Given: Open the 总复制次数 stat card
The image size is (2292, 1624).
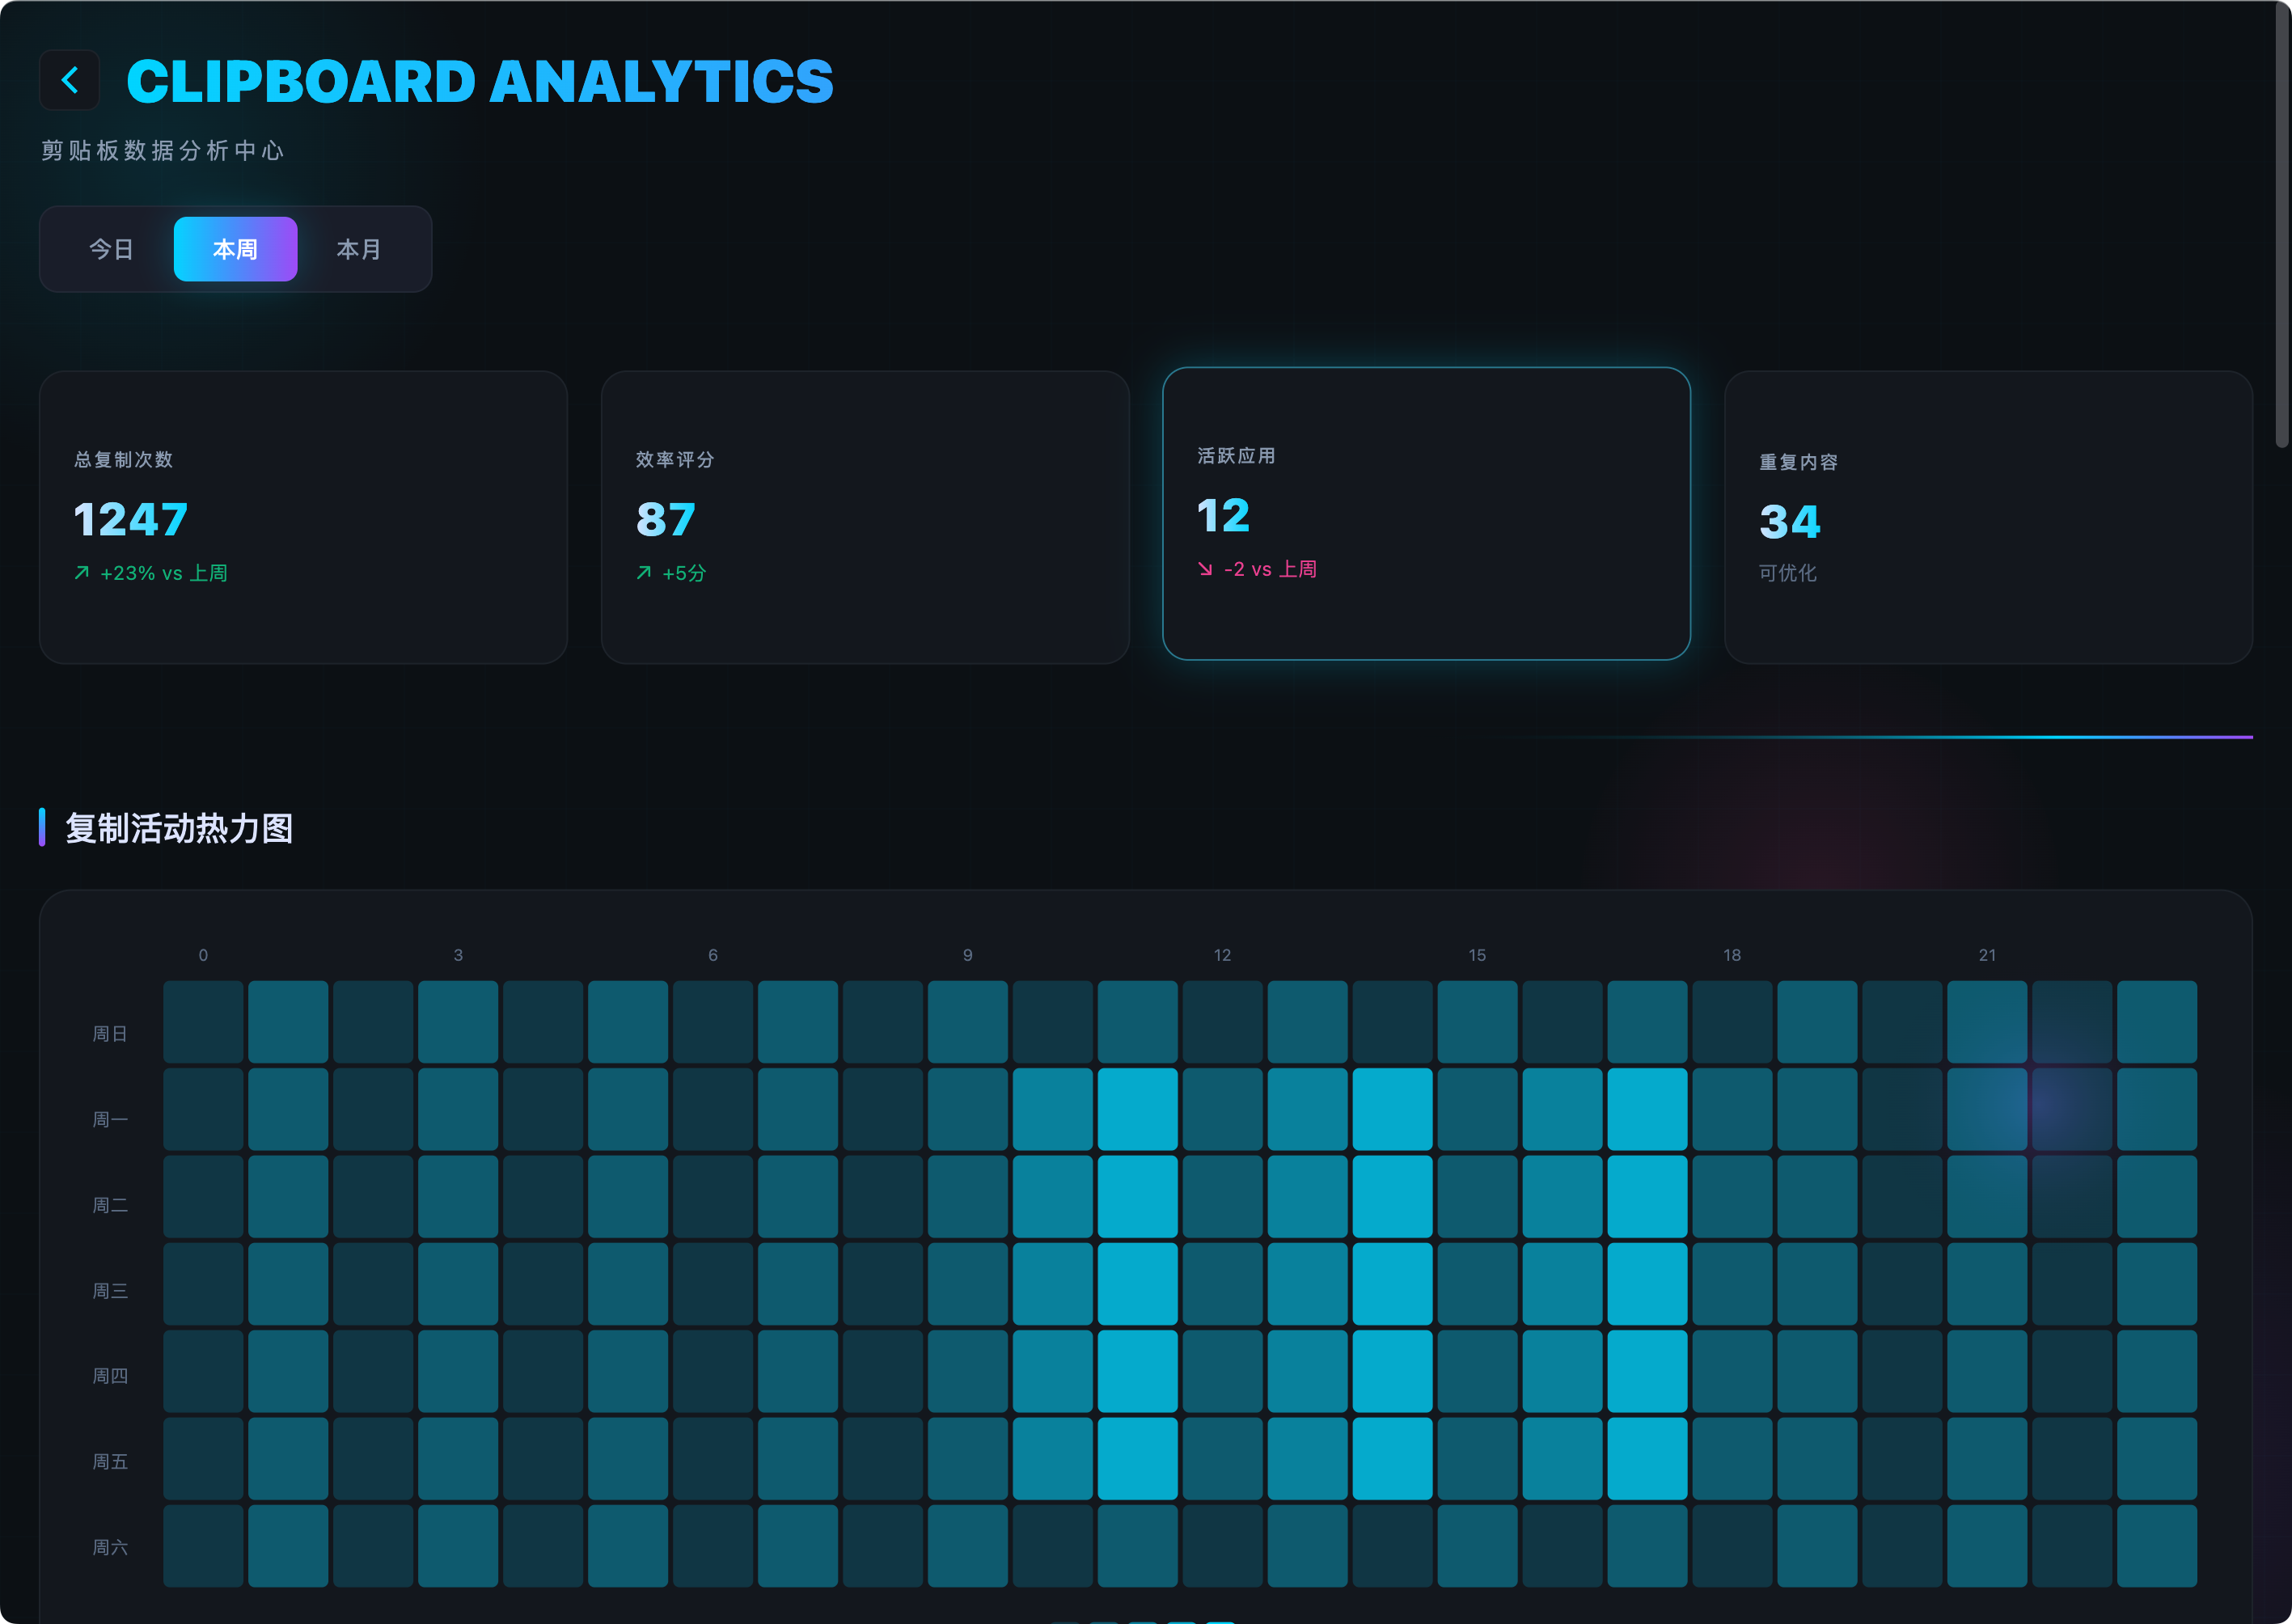Looking at the screenshot, I should 303,517.
